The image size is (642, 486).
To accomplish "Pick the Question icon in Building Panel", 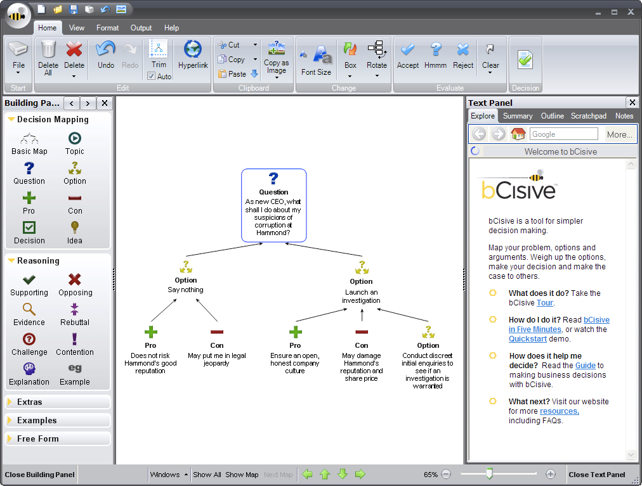I will coord(29,168).
